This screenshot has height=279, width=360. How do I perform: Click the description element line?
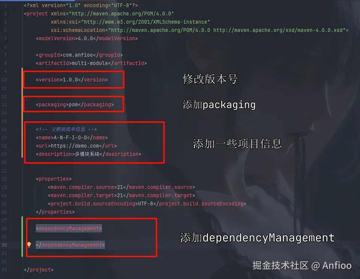88,154
